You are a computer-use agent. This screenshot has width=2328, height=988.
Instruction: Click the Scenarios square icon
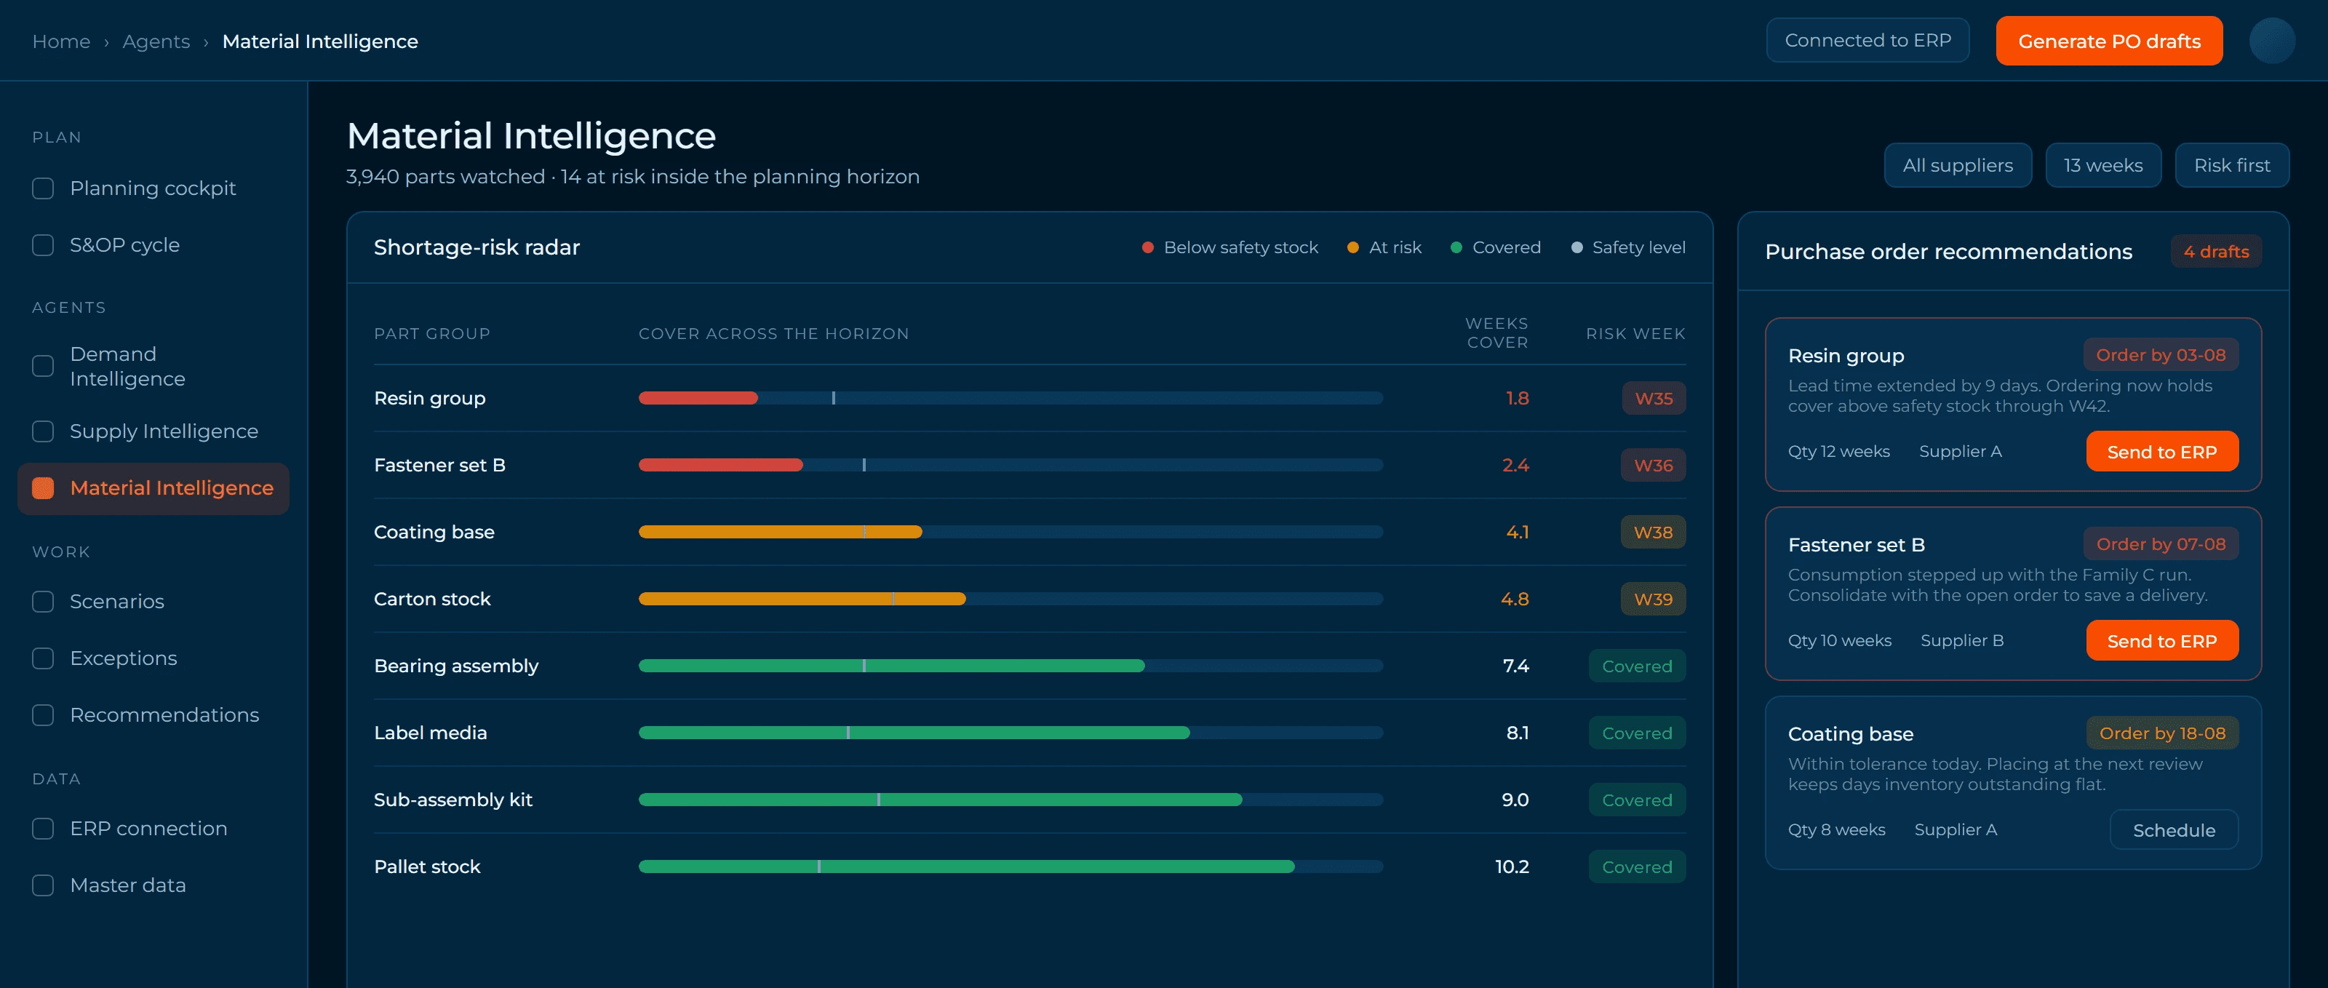(x=42, y=601)
